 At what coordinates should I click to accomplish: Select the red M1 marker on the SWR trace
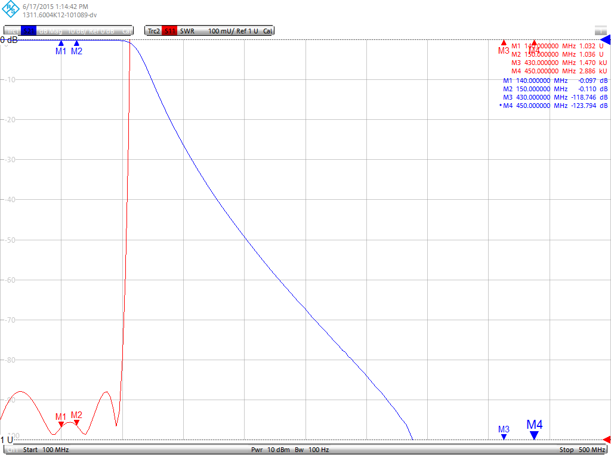coord(61,424)
